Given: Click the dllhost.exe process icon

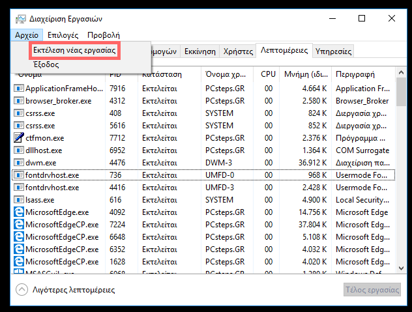Looking at the screenshot, I should click(19, 150).
